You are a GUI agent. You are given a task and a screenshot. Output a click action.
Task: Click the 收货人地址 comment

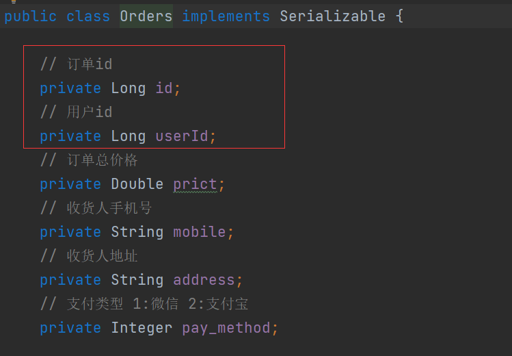[89, 256]
